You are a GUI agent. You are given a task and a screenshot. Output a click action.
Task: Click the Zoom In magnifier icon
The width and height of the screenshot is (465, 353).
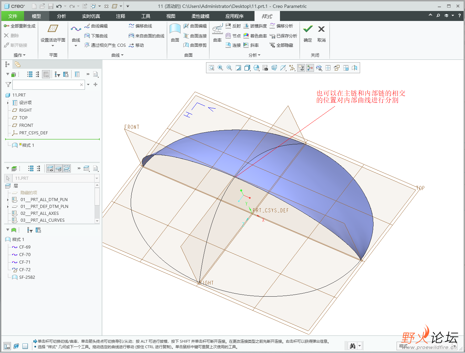pos(220,68)
